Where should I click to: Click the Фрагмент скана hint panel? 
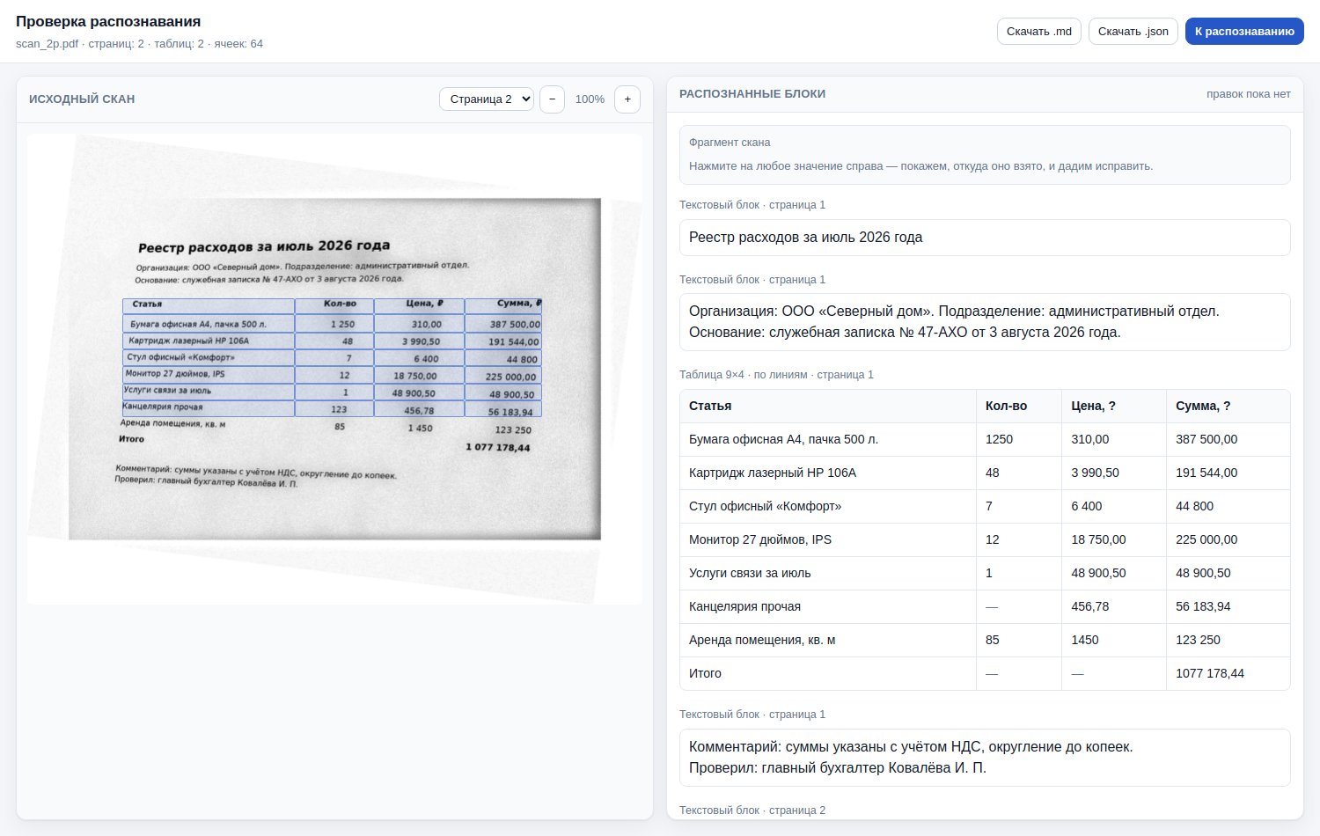[985, 155]
